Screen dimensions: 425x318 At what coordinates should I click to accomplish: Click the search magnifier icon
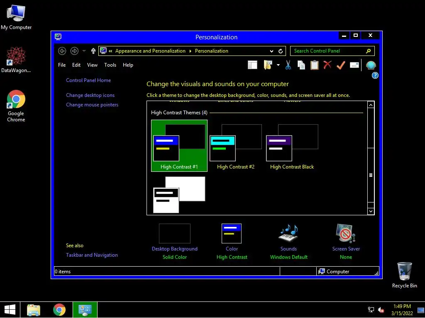(x=369, y=51)
